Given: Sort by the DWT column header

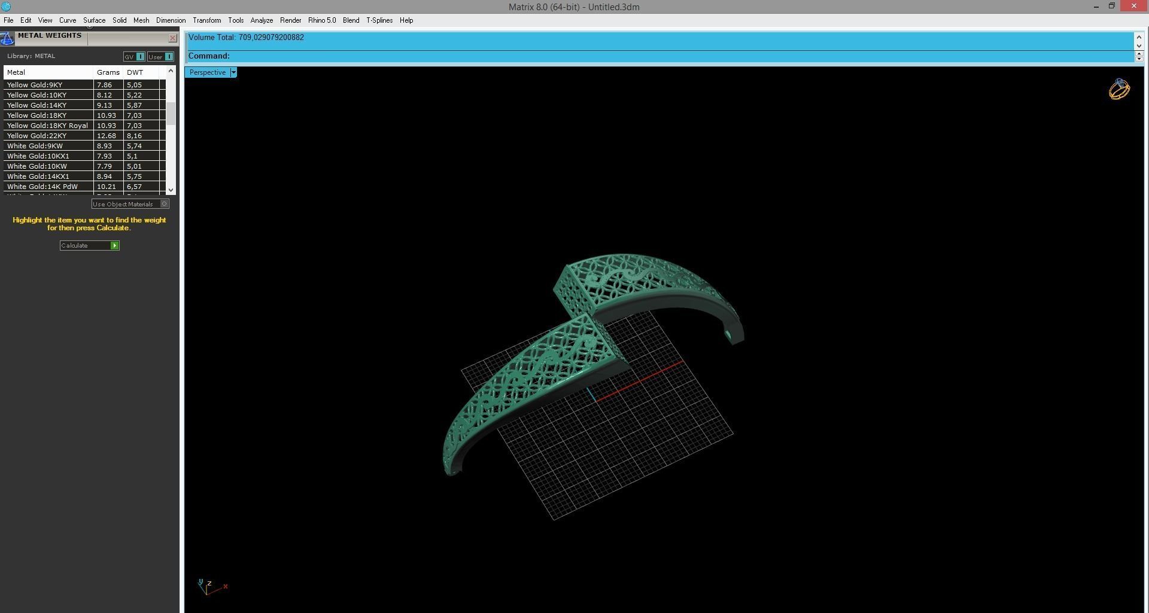Looking at the screenshot, I should pos(141,72).
